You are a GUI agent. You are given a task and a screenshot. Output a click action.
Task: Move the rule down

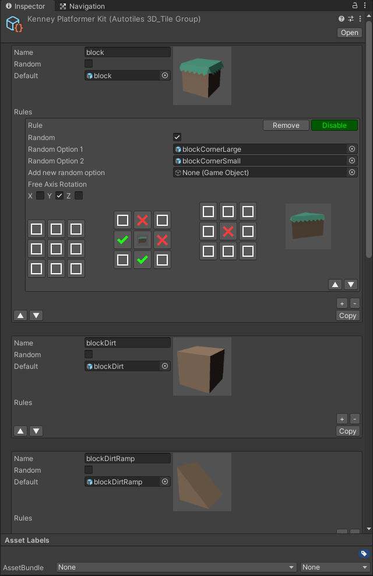(351, 284)
